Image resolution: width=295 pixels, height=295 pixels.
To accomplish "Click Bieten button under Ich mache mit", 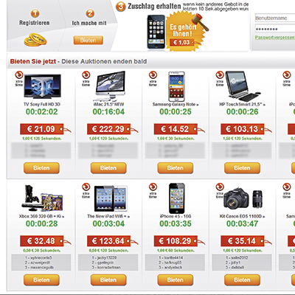I will point(88,41).
